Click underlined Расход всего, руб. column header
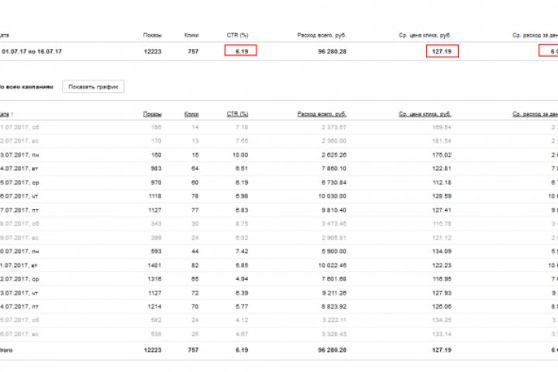 click(321, 114)
